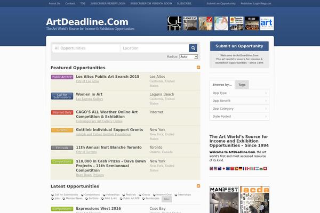Open the Radius Auto dropdown
This screenshot has width=320, height=213.
click(x=189, y=56)
